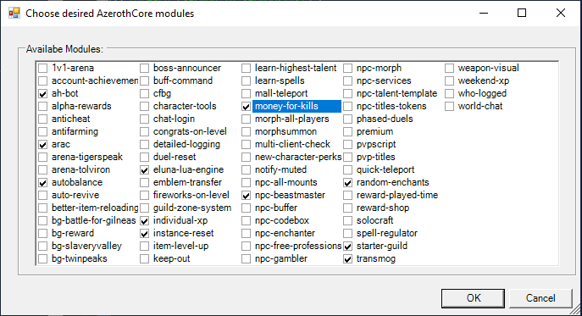
Task: Click new-character-perks entry
Action: (298, 157)
